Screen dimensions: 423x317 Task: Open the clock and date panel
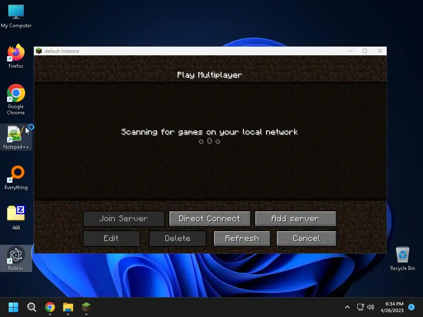click(392, 307)
